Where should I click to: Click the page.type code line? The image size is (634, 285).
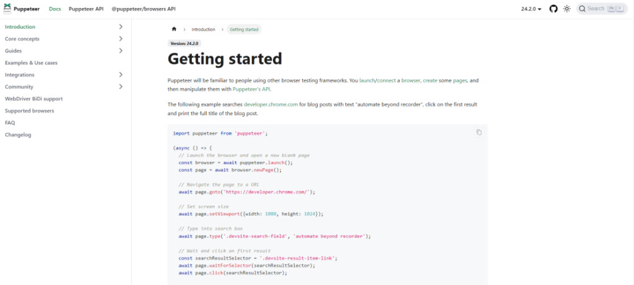(x=274, y=236)
